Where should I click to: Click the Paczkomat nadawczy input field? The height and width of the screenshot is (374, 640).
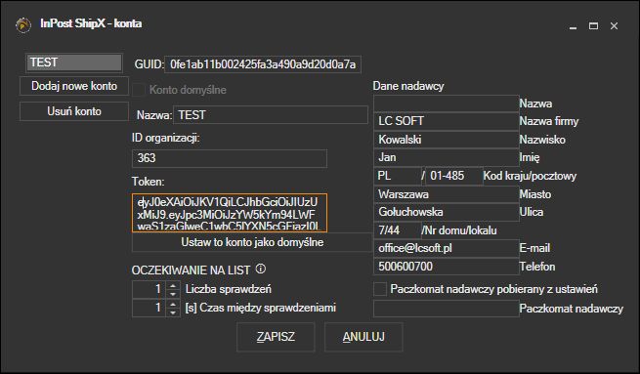coord(447,309)
